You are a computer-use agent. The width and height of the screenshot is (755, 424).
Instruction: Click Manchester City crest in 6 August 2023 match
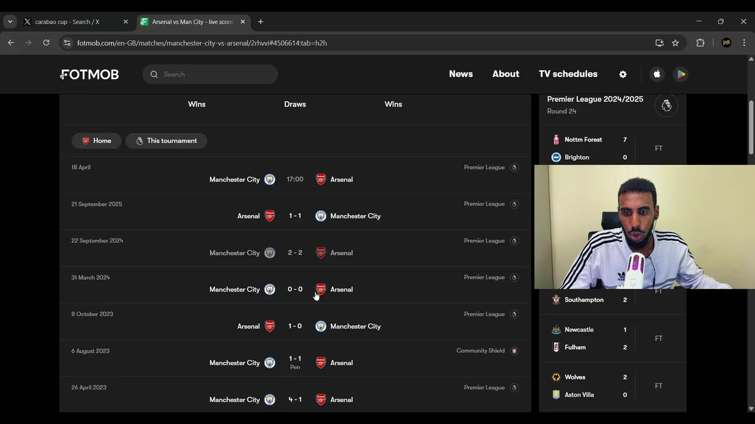point(270,363)
